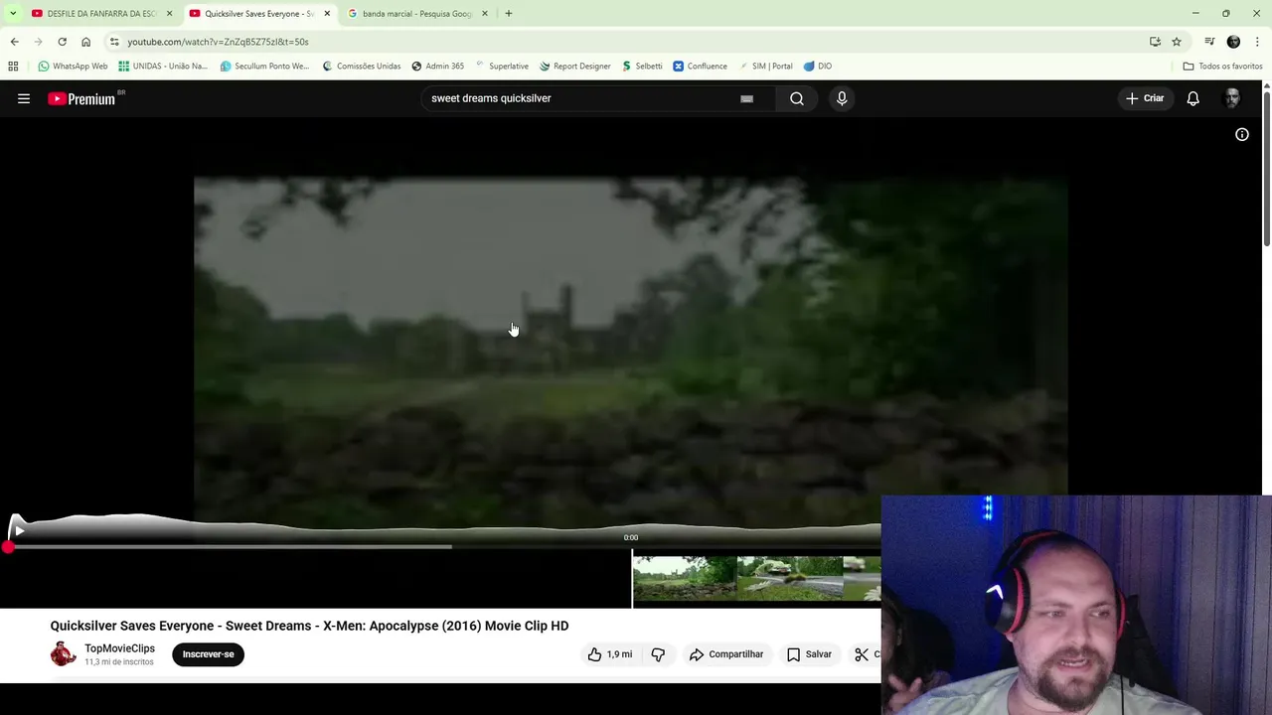
Task: Open Chrome three-dot menu
Action: click(x=1258, y=42)
